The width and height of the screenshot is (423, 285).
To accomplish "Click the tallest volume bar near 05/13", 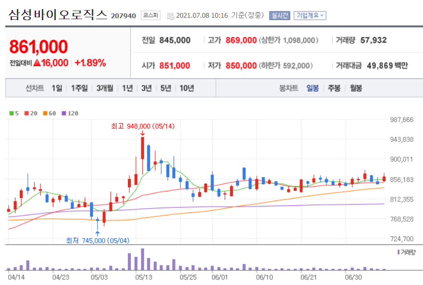I will [142, 259].
